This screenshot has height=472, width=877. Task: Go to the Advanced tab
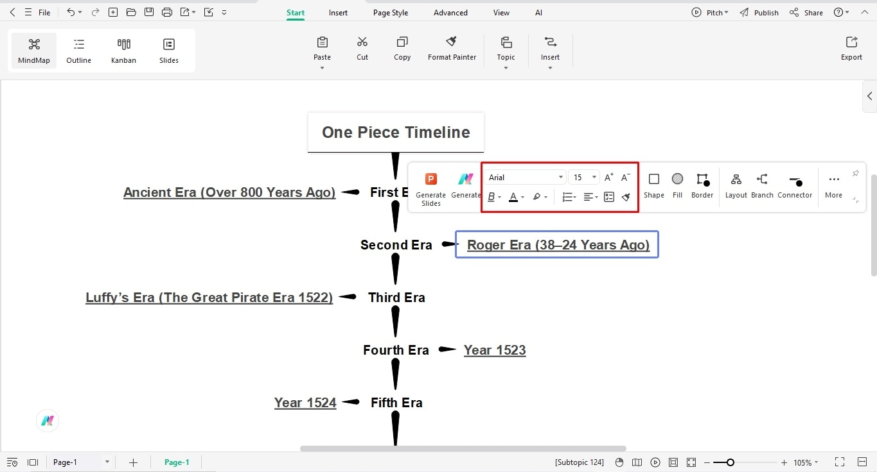point(450,13)
